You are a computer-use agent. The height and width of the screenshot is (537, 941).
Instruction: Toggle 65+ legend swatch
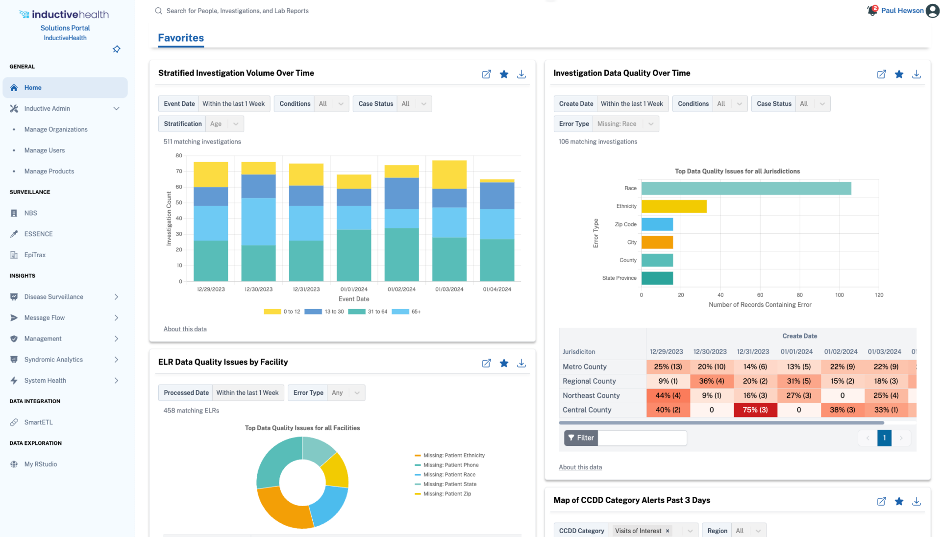click(400, 312)
